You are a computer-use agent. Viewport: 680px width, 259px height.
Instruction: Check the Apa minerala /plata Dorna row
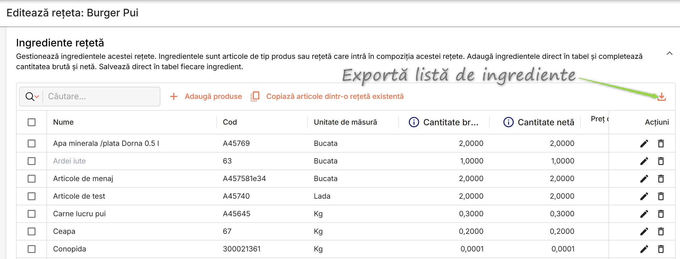[x=32, y=143]
